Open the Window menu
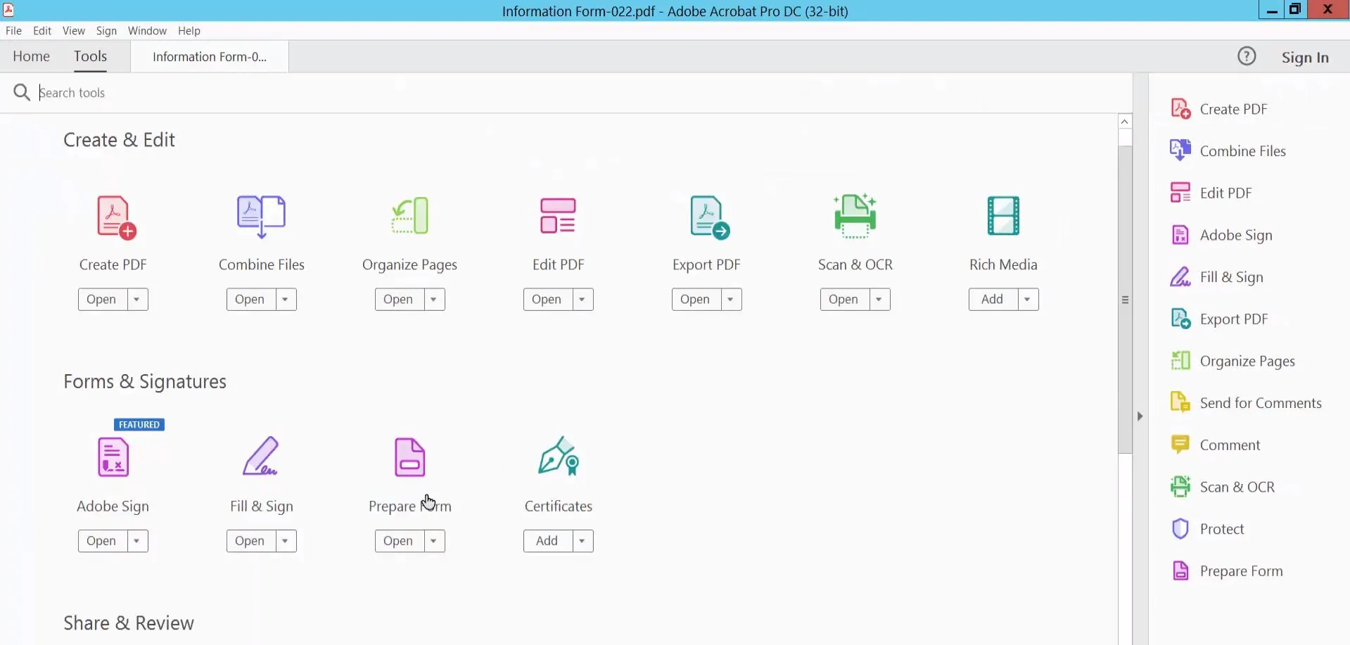This screenshot has width=1350, height=645. pos(147,31)
